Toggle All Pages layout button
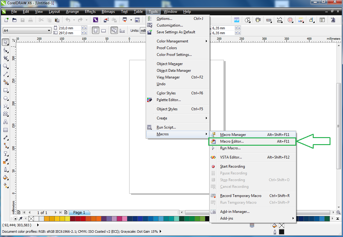This screenshot has height=237, width=343. pyautogui.click(x=114, y=31)
